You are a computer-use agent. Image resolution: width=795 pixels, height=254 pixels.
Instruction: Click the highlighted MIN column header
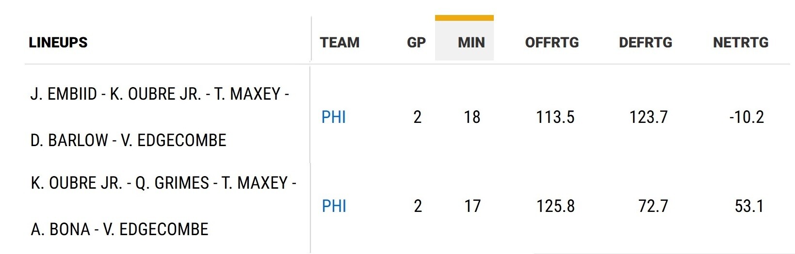pyautogui.click(x=471, y=43)
